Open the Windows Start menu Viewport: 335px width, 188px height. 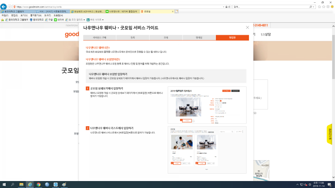(4, 185)
